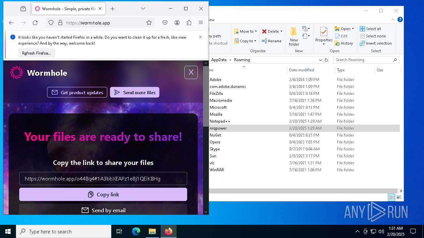Click Send by email button

(x=103, y=210)
